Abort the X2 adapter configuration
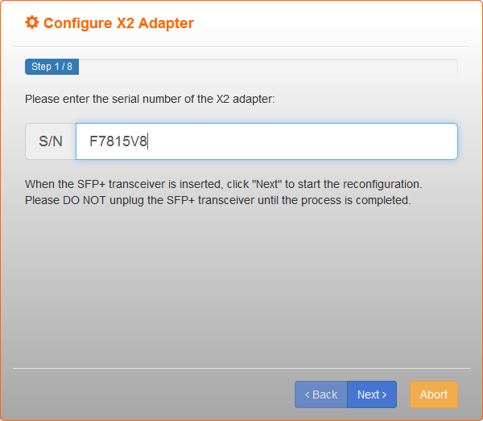The image size is (483, 421). pos(434,394)
